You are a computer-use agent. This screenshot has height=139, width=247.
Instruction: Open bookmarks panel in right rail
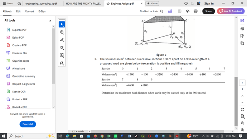coord(242,36)
